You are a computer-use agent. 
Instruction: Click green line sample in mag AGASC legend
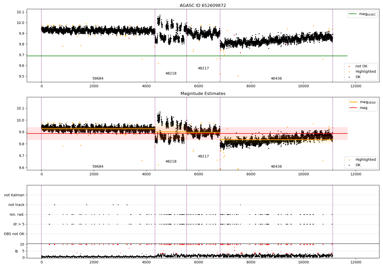[x=353, y=14]
